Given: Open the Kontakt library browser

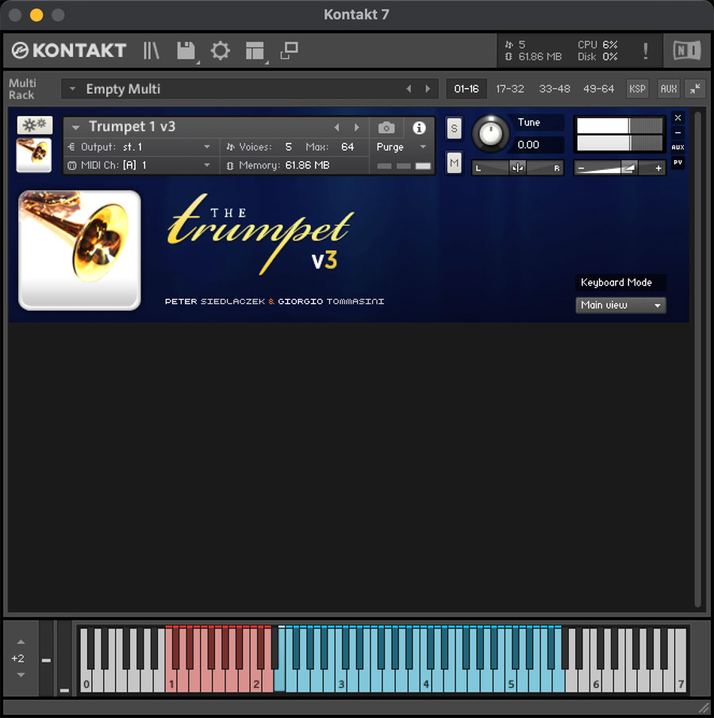Looking at the screenshot, I should pyautogui.click(x=151, y=51).
